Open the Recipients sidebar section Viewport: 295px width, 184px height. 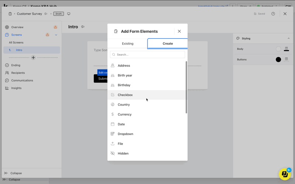(18, 73)
